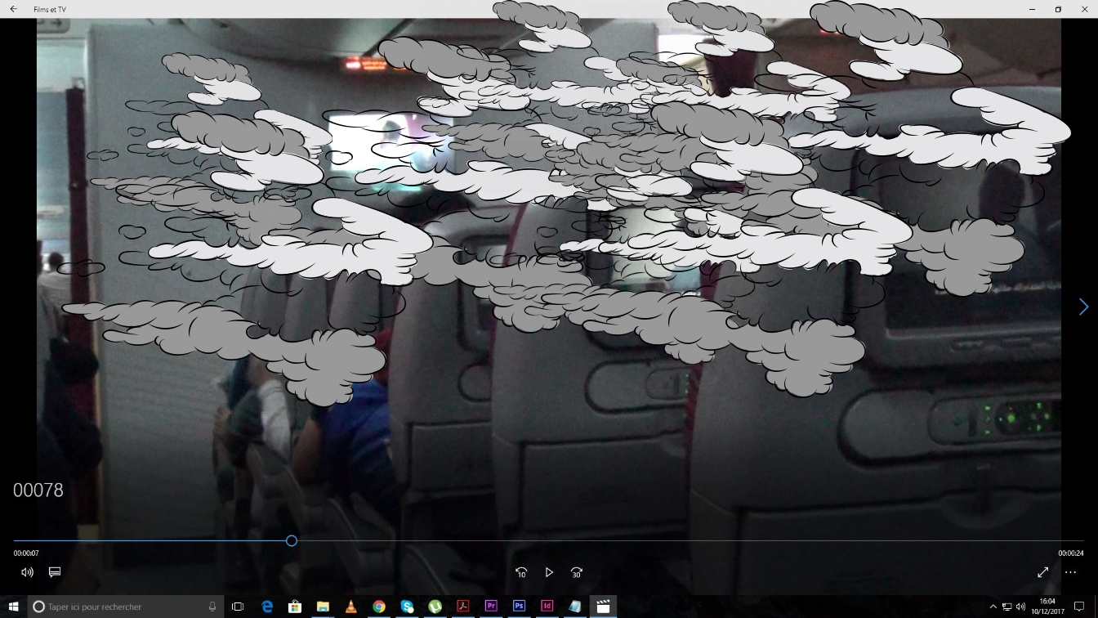Open subtitles and captions menu

[55, 572]
